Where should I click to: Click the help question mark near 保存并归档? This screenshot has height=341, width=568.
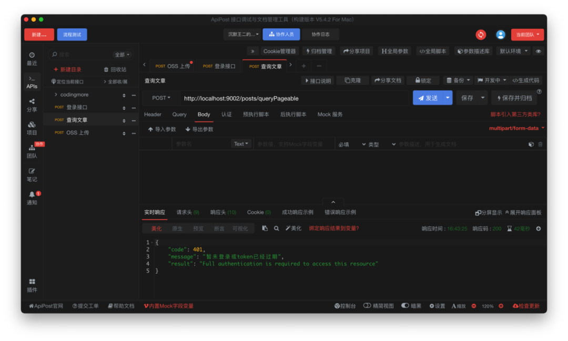pos(539,91)
